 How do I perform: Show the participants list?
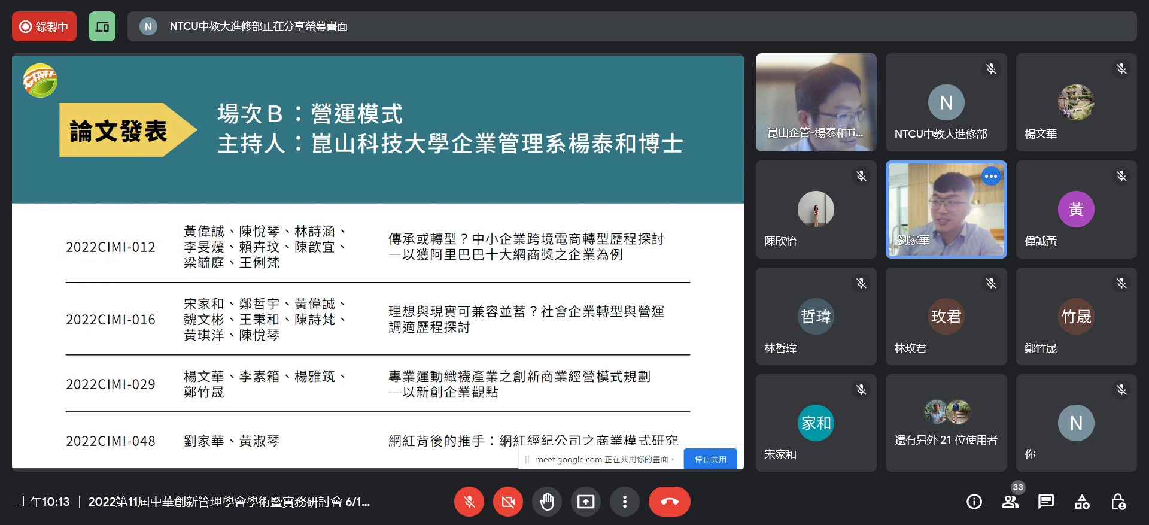[1010, 502]
